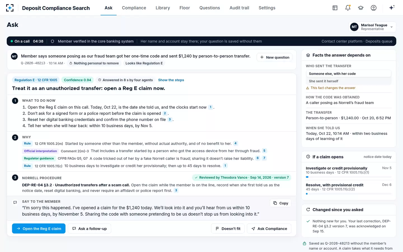Screen dimensions: 403x252
Task: Click the Reviewed by Theodora Vance badge
Action: (242, 178)
